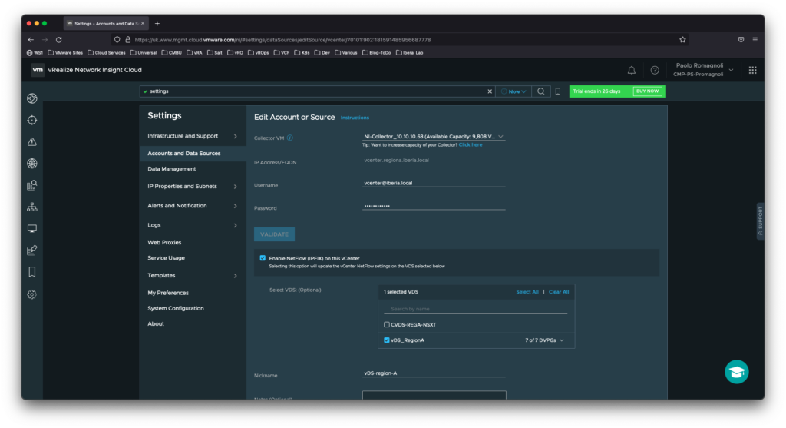The width and height of the screenshot is (786, 428).
Task: Click Select All VDS link
Action: (x=527, y=292)
